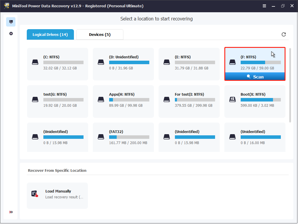Click the "31.79 GB / 31.88 GB" size text
Screen dimensions: 298x224
click(x=191, y=68)
